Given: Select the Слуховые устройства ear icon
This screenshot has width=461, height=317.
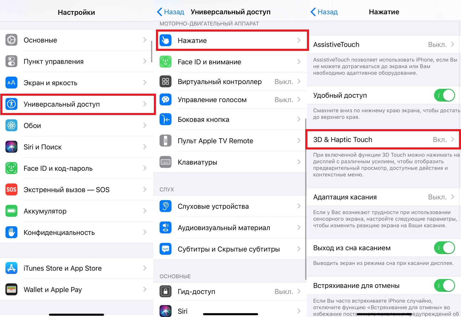Looking at the screenshot, I should click(x=166, y=206).
